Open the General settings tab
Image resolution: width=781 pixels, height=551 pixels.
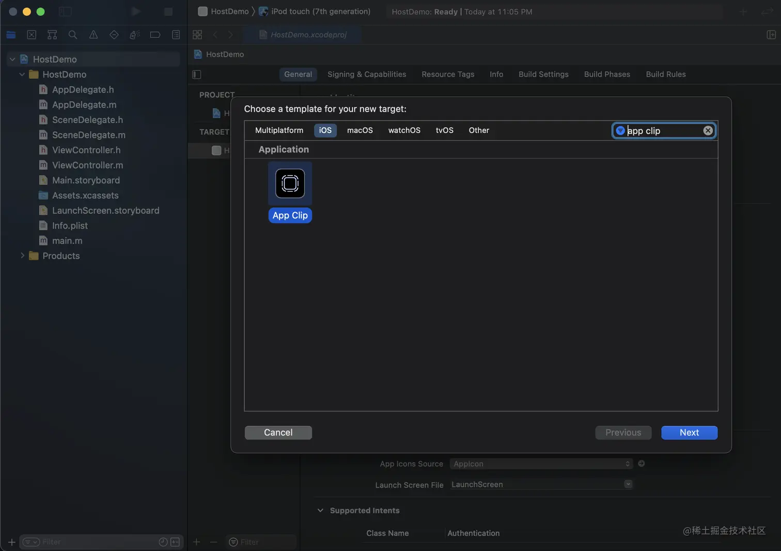298,74
